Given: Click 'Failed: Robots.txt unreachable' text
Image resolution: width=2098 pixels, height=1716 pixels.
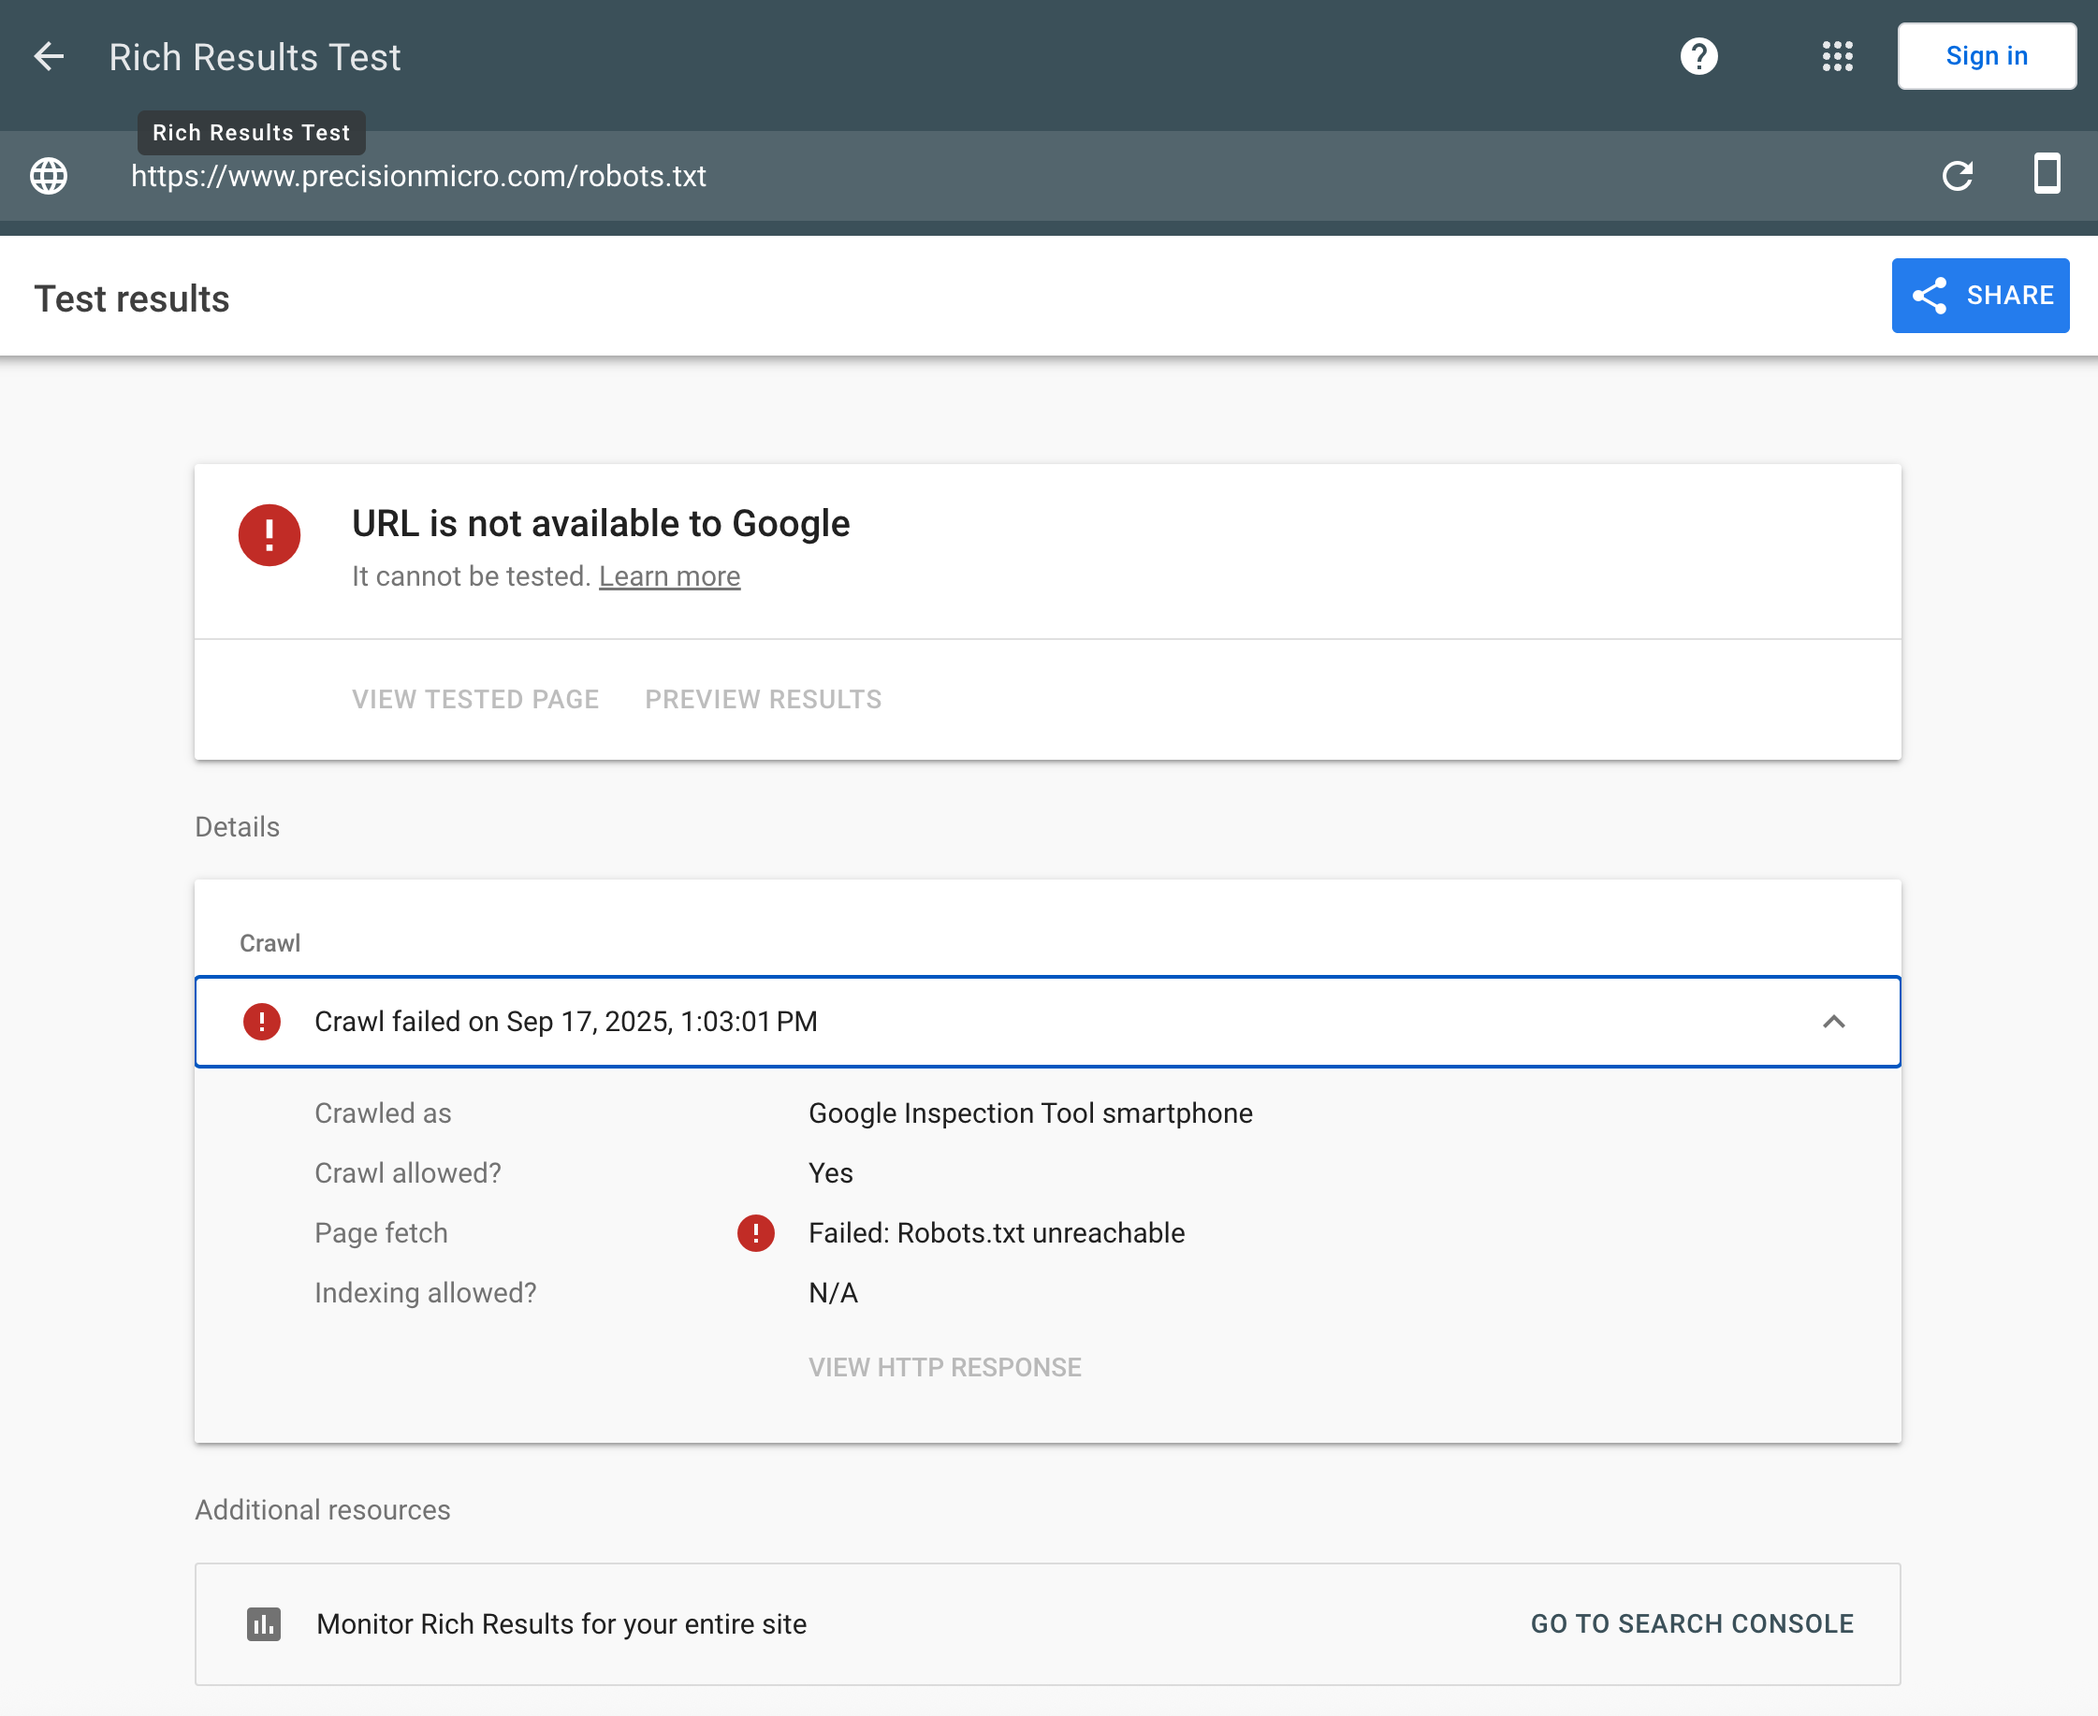Looking at the screenshot, I should (x=997, y=1232).
